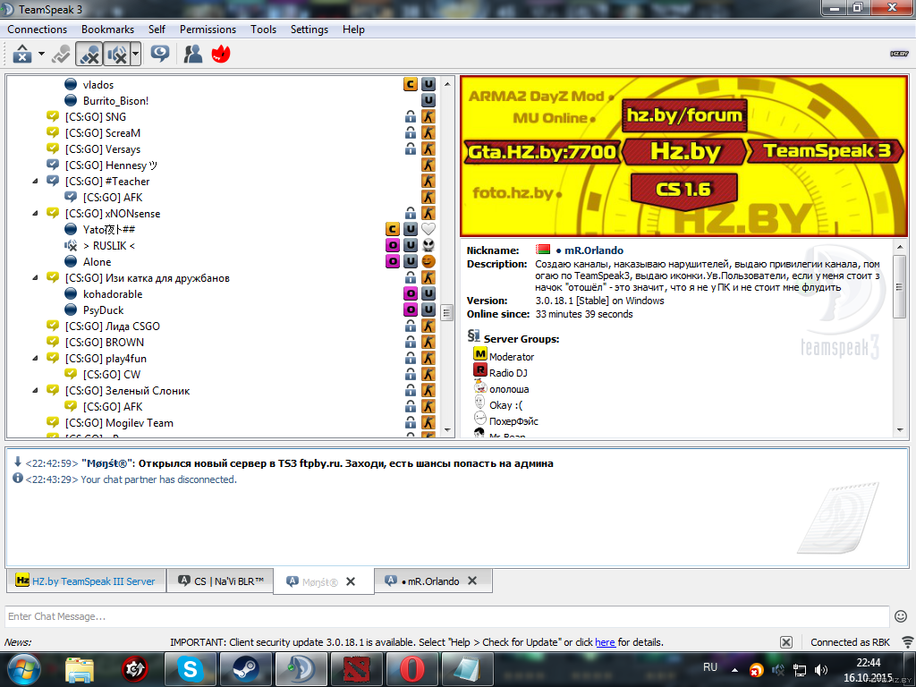The width and height of the screenshot is (916, 687).
Task: Collapse the Изи катка для дружбанов channel
Action: [x=35, y=278]
